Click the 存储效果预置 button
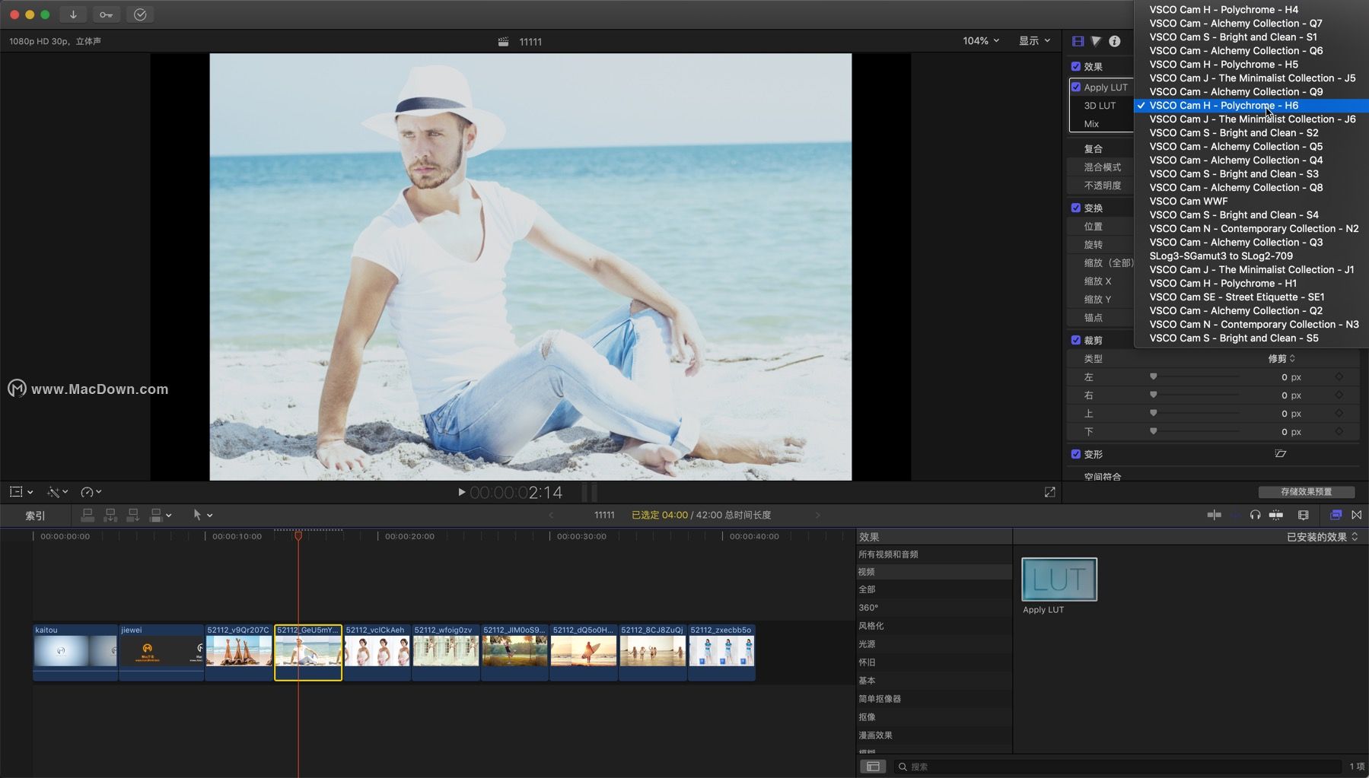The width and height of the screenshot is (1369, 778). tap(1307, 491)
